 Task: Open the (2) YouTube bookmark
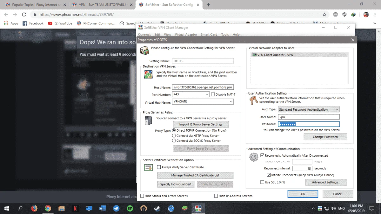click(60, 23)
